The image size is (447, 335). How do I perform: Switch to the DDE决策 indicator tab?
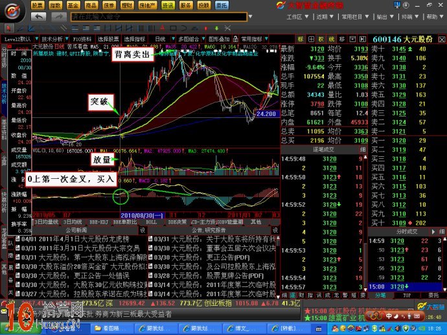point(177,222)
